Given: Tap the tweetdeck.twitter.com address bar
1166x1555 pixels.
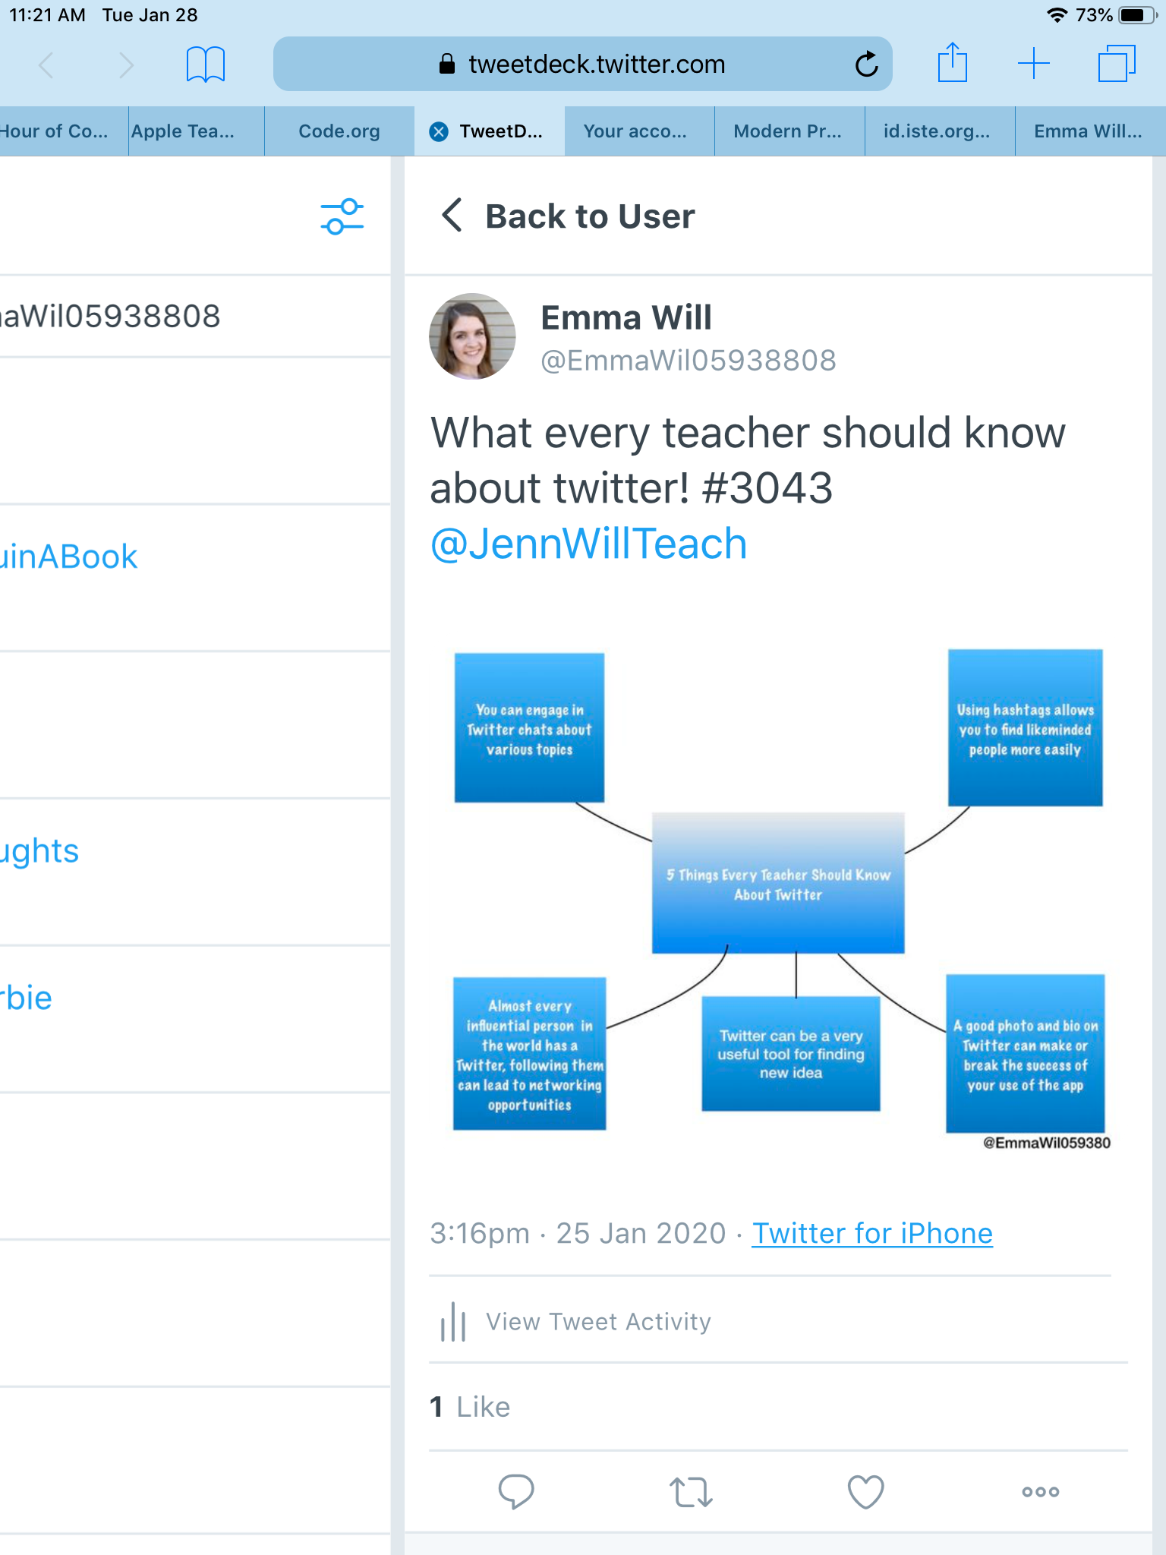Looking at the screenshot, I should (x=596, y=65).
